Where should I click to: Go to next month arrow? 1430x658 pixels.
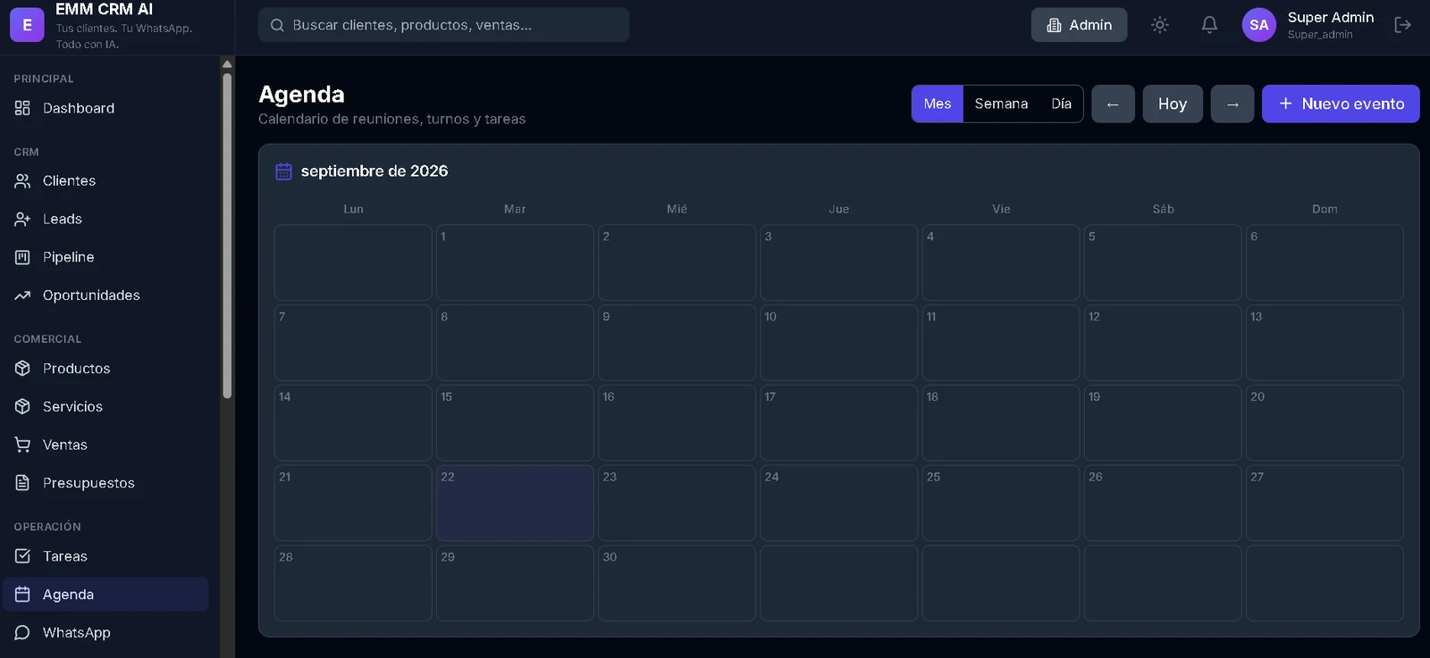click(x=1232, y=104)
